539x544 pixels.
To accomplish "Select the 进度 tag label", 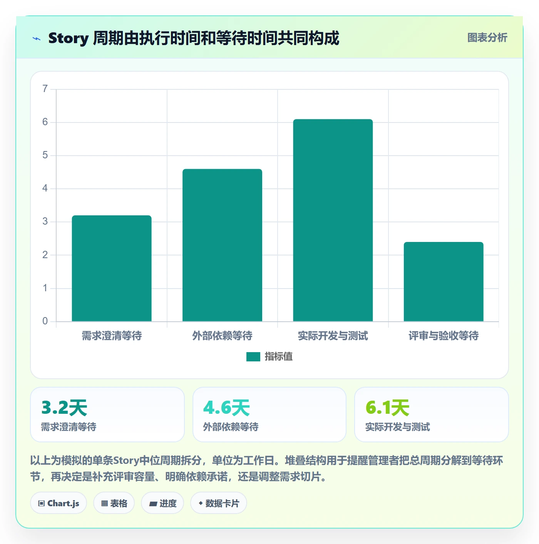I will (168, 504).
